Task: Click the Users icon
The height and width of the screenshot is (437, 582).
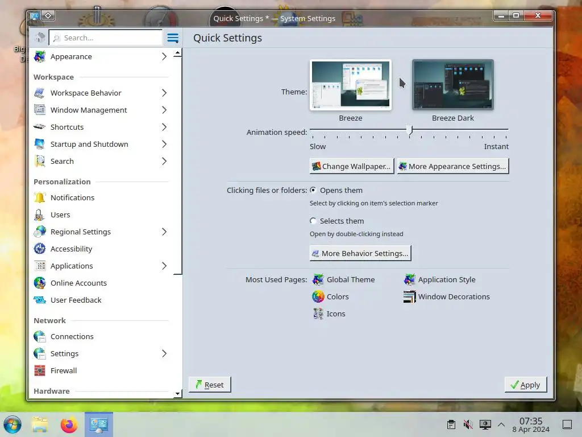Action: (40, 215)
